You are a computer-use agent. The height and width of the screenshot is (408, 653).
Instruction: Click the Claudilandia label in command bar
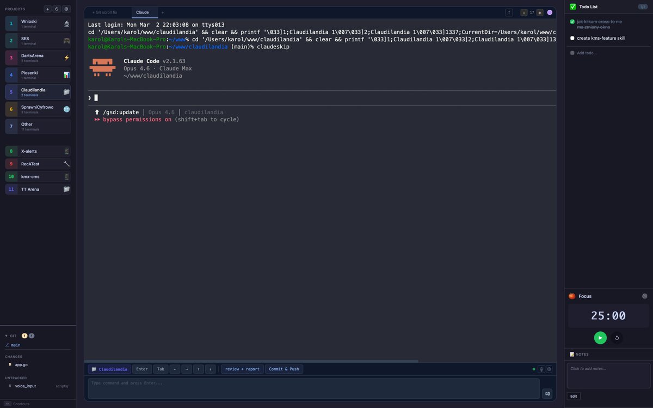pyautogui.click(x=109, y=369)
